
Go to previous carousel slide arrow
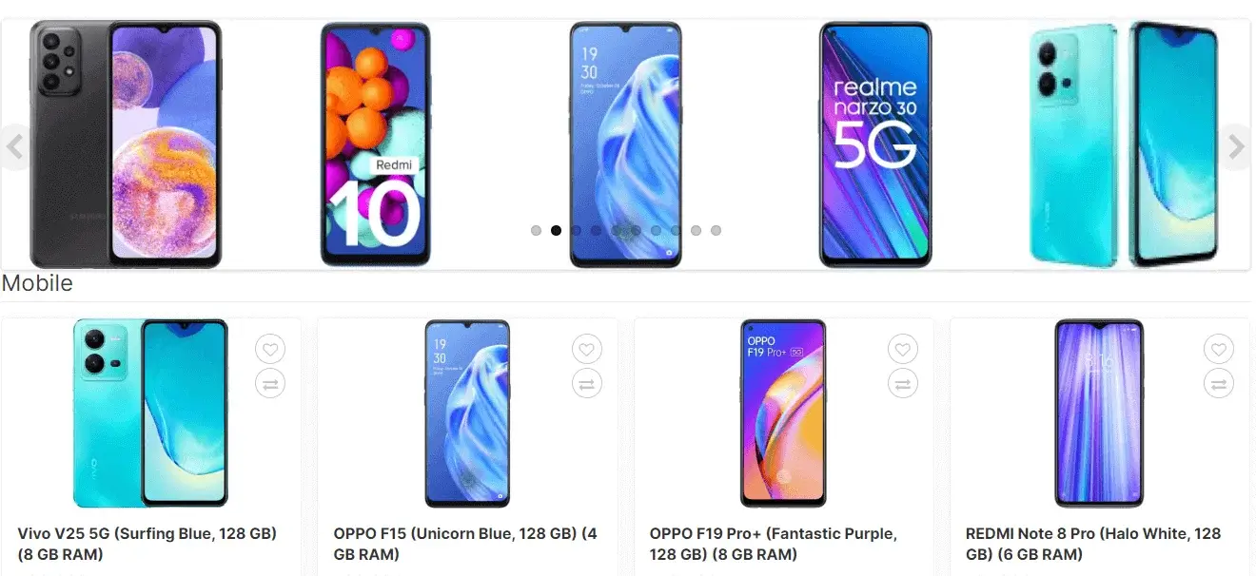pos(14,146)
